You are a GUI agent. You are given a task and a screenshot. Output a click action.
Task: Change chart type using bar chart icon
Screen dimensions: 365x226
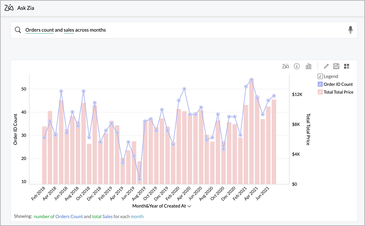308,66
